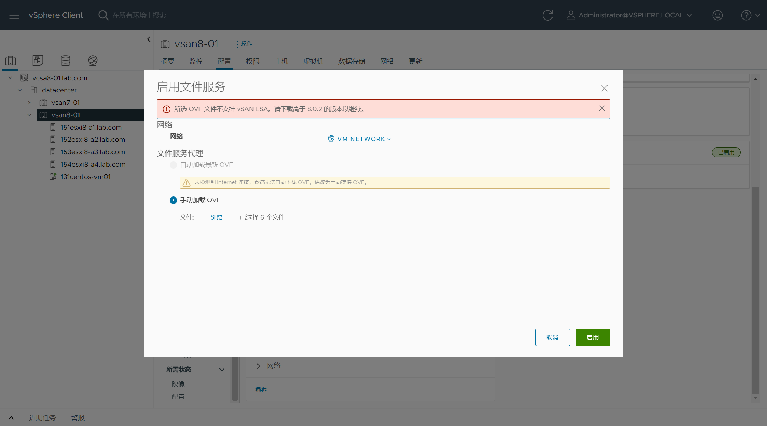
Task: Click the 已选择 6 个文件 text
Action: coord(262,217)
